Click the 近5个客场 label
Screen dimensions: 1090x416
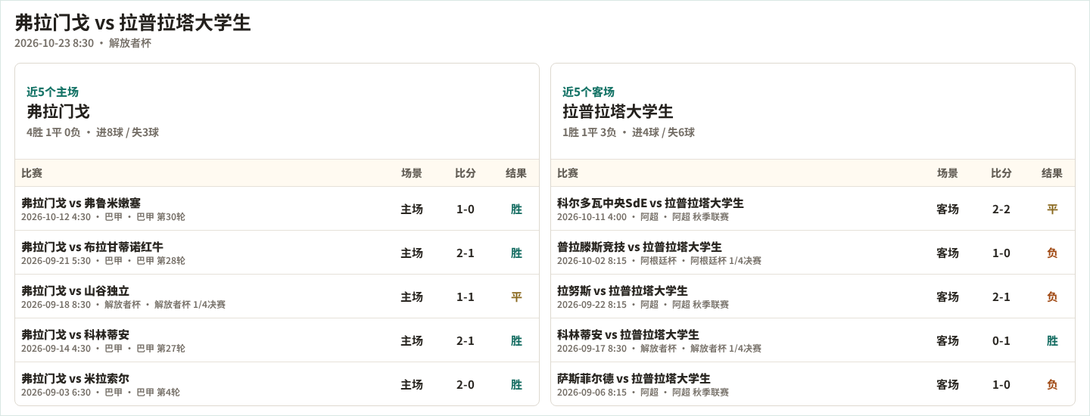pyautogui.click(x=588, y=92)
